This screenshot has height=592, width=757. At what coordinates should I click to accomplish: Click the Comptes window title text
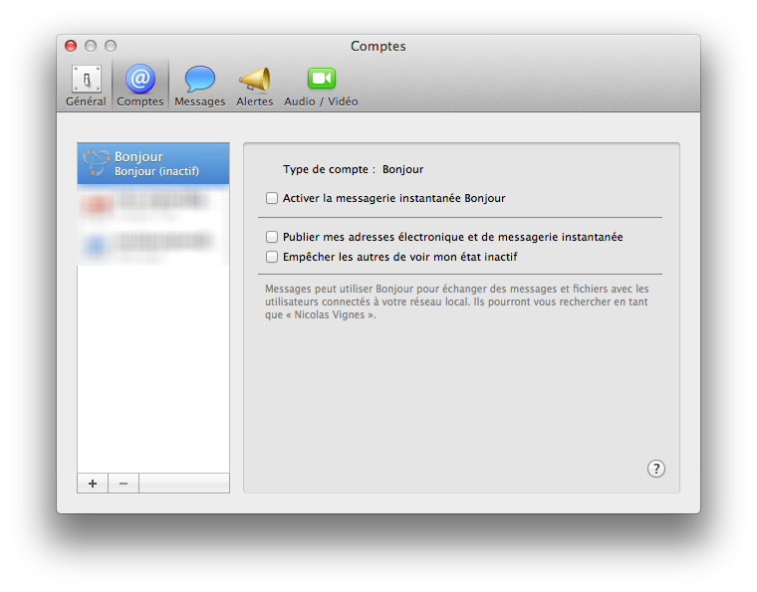pyautogui.click(x=378, y=46)
